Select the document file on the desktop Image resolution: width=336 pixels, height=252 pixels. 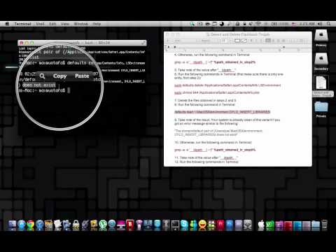point(321,86)
